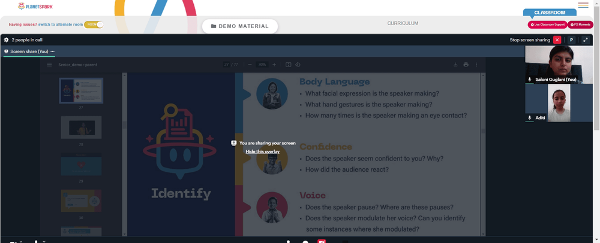Image resolution: width=600 pixels, height=243 pixels.
Task: Click the Senior_demo+parent document title
Action: click(x=77, y=65)
